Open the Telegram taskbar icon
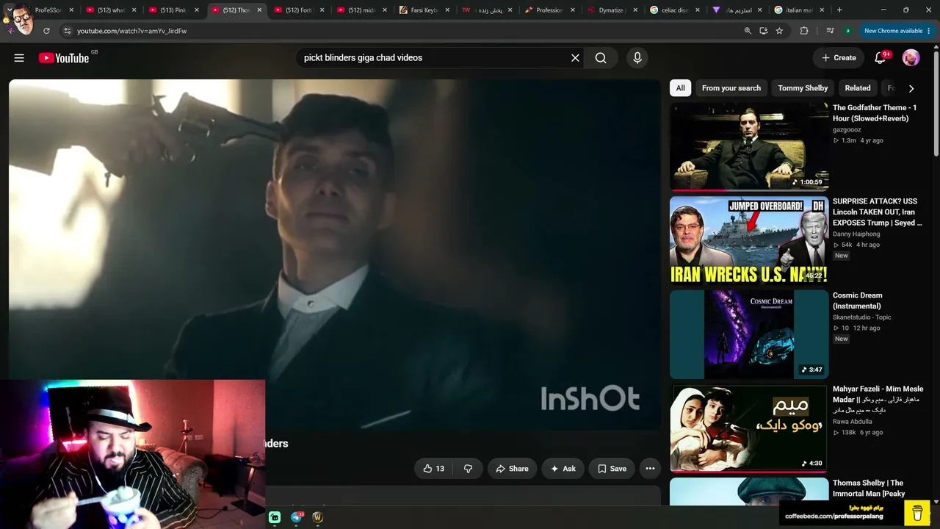 click(296, 517)
